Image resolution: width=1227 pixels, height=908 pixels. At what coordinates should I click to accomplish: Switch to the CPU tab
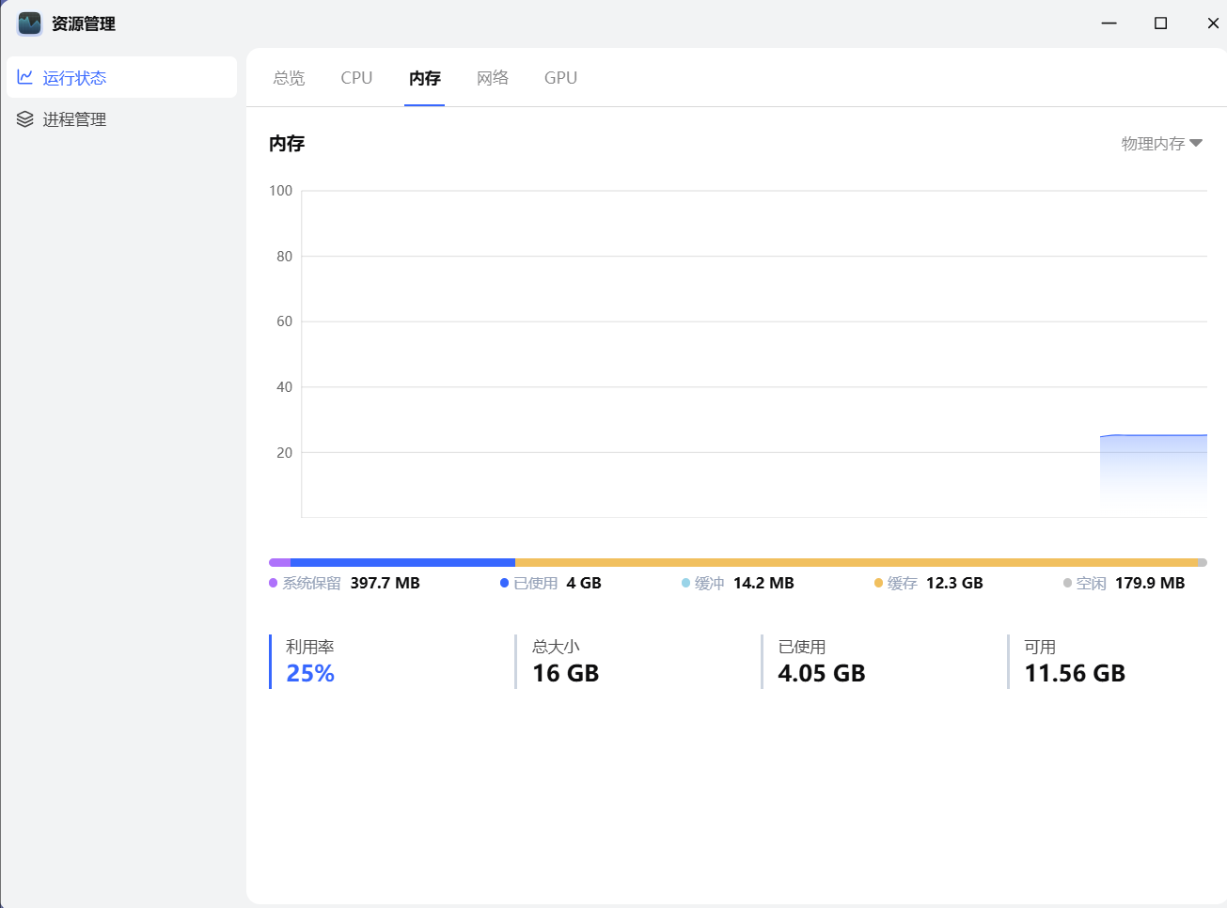coord(356,78)
